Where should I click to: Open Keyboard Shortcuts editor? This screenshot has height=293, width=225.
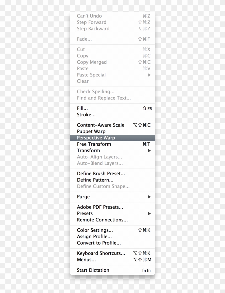click(x=101, y=253)
